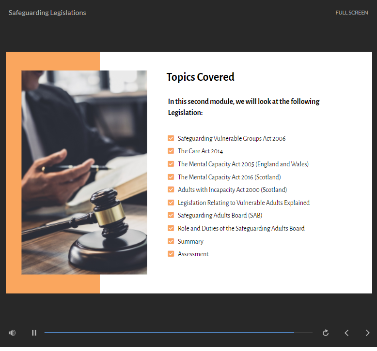The height and width of the screenshot is (351, 377).
Task: Select text 'The Care Act 2014'
Action: (x=200, y=151)
